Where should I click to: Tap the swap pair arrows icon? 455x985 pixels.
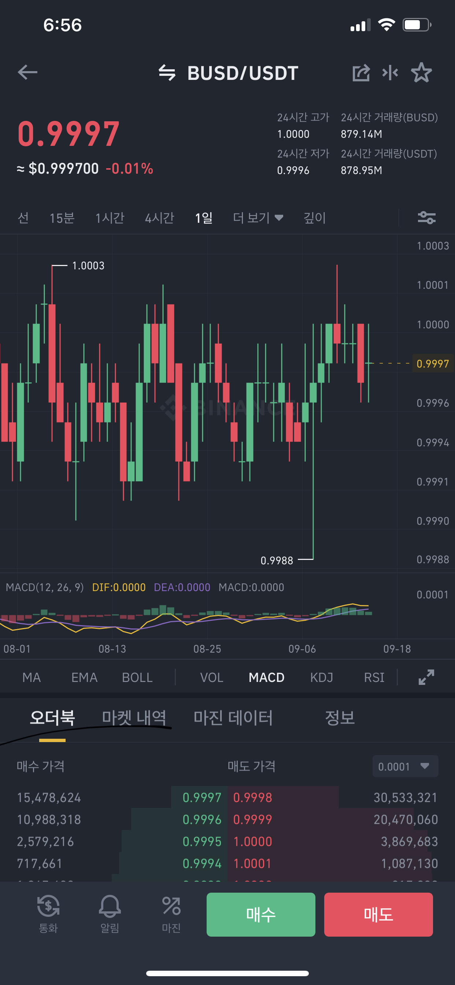[167, 73]
